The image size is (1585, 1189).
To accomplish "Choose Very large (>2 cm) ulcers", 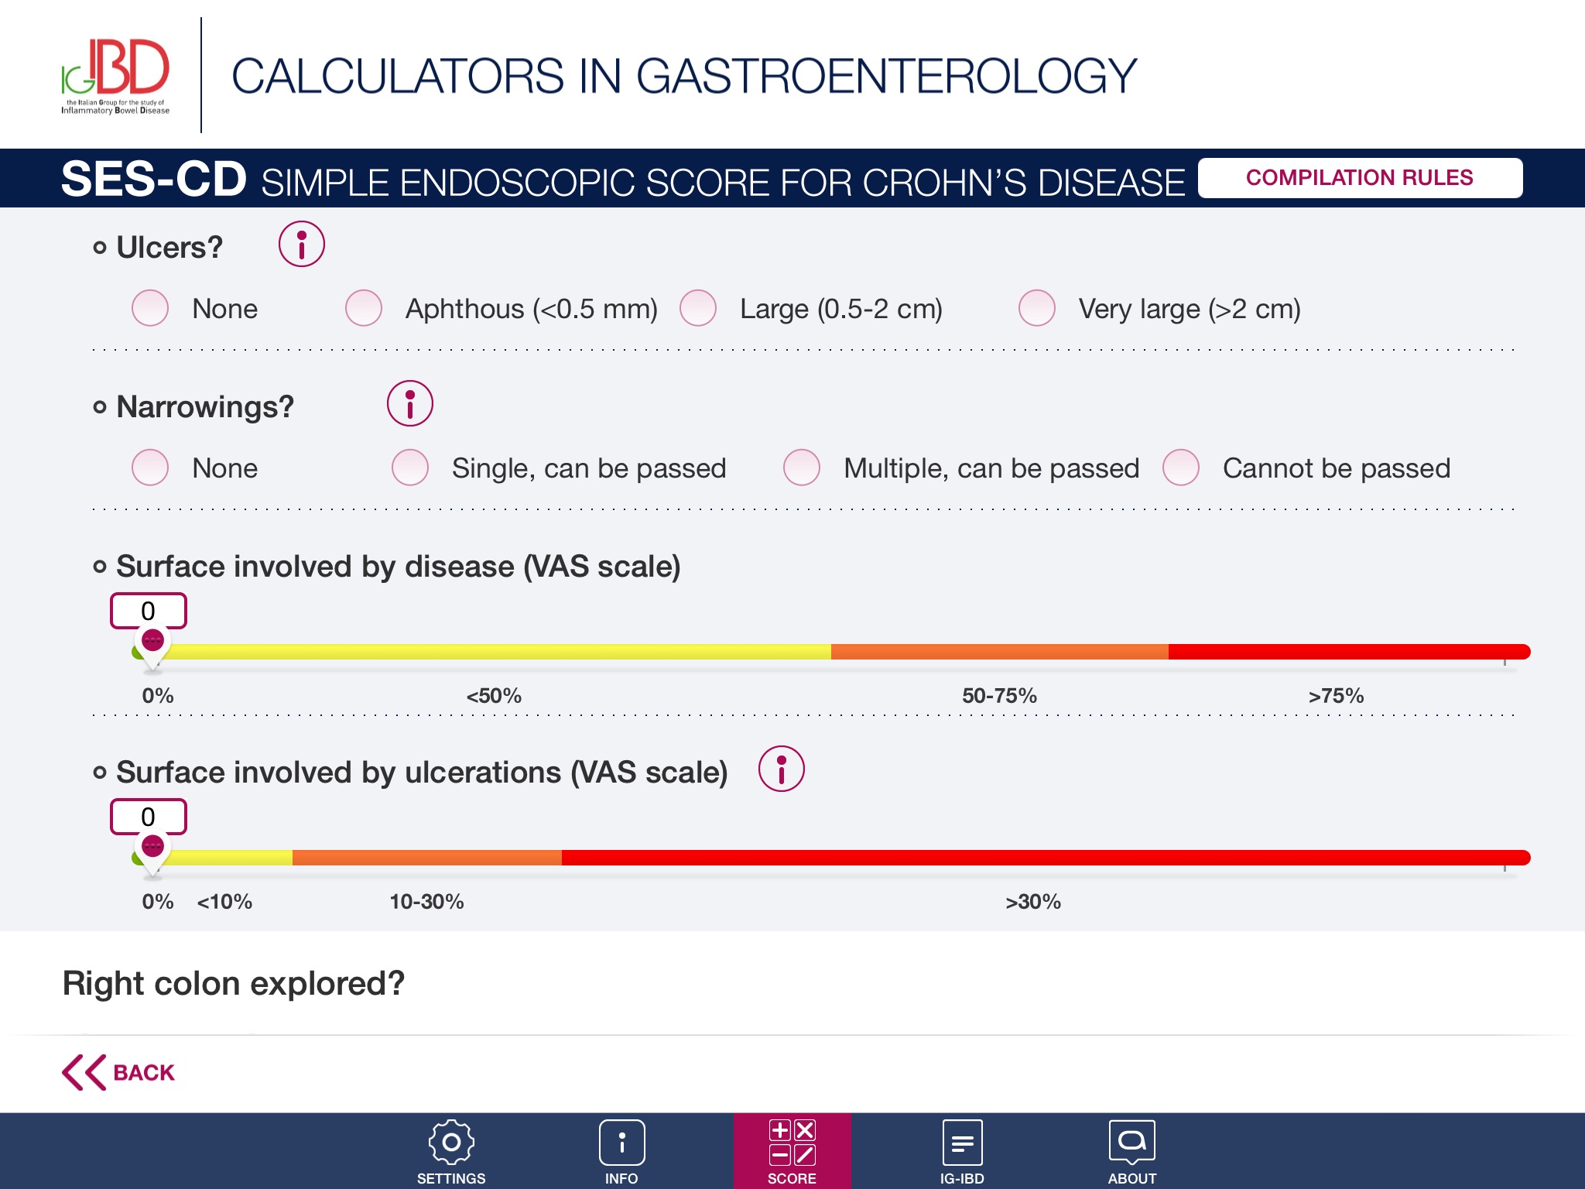I will point(1037,309).
